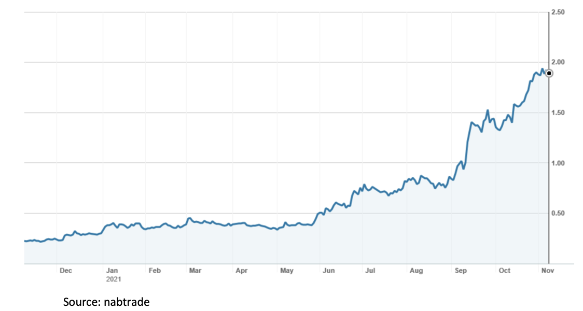Select the Mar month axis label
Image resolution: width=583 pixels, height=311 pixels.
(195, 271)
